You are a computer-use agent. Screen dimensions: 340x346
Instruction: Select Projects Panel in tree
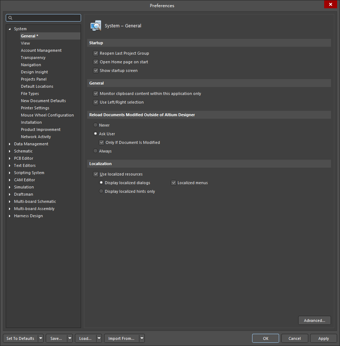click(x=33, y=79)
